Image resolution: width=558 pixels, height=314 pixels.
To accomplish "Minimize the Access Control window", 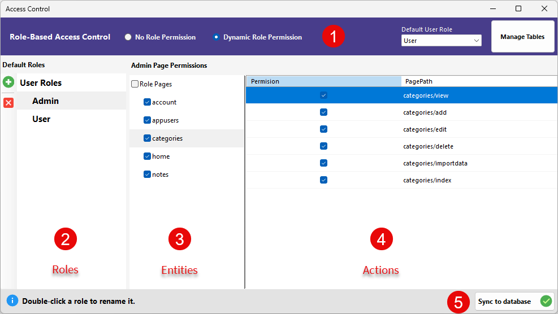I will pyautogui.click(x=493, y=8).
